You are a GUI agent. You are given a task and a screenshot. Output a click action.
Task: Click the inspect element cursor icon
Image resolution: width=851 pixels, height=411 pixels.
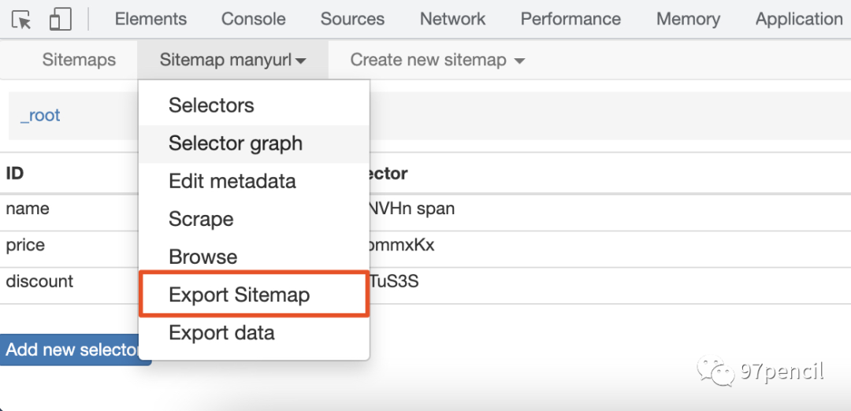(x=22, y=20)
